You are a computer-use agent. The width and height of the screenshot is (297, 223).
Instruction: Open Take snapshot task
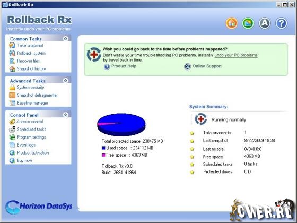[x=30, y=45]
